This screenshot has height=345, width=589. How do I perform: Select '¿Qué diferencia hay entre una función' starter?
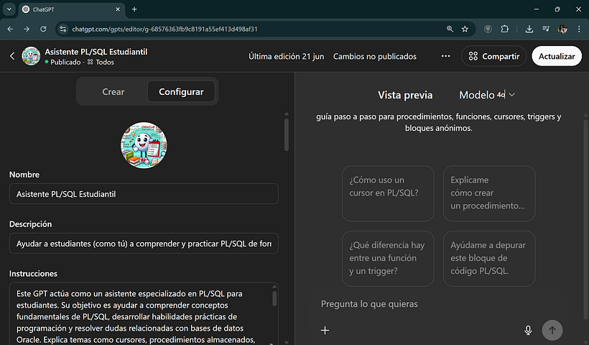tap(388, 259)
